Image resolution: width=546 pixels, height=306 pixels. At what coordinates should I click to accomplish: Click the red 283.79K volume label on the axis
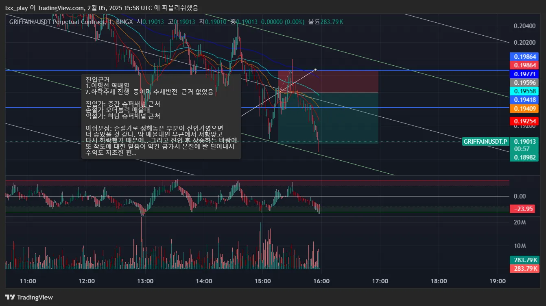point(524,268)
